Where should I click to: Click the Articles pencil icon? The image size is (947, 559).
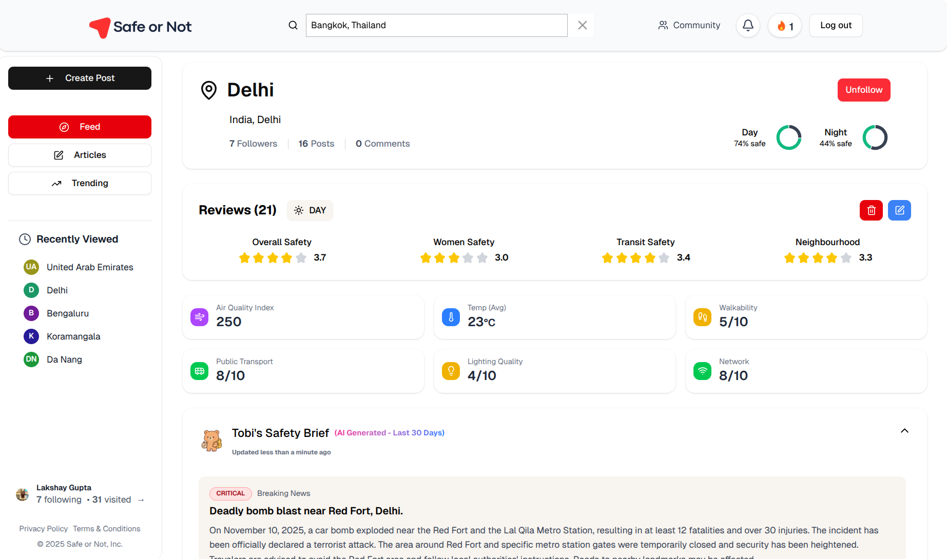pyautogui.click(x=59, y=155)
